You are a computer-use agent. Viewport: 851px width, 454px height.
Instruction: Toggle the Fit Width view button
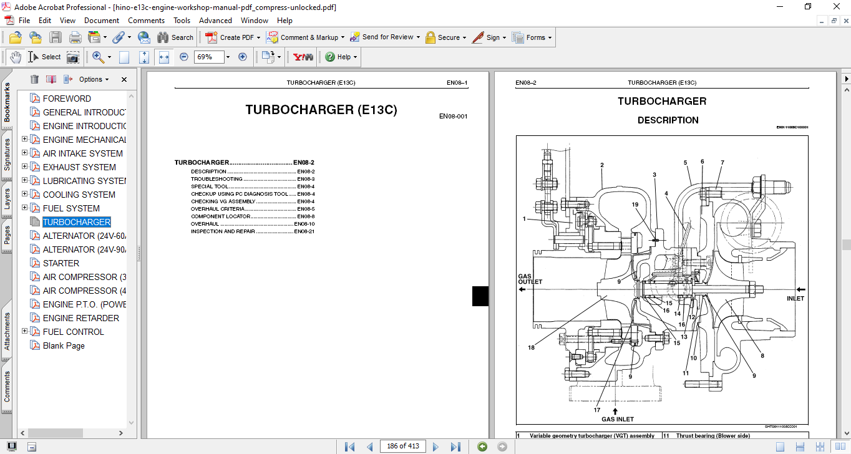(164, 57)
